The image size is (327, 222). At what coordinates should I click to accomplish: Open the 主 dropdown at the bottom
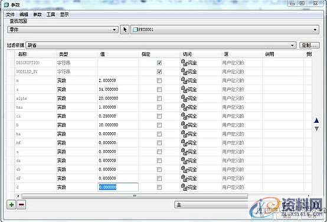pos(211,205)
